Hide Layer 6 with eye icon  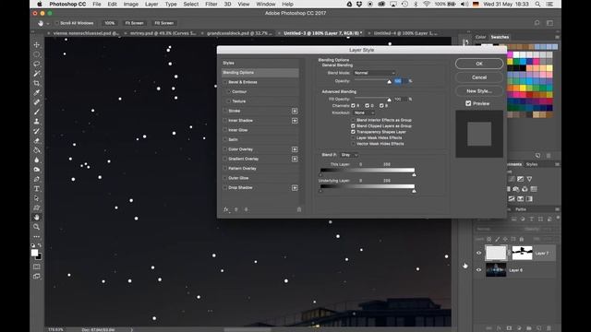pyautogui.click(x=478, y=270)
